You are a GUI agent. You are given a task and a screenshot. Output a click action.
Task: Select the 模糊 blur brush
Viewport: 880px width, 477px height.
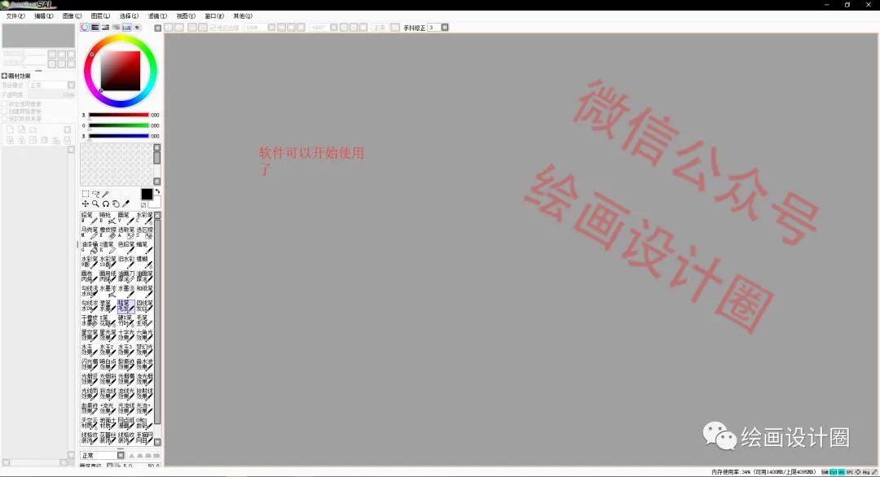pos(144,262)
